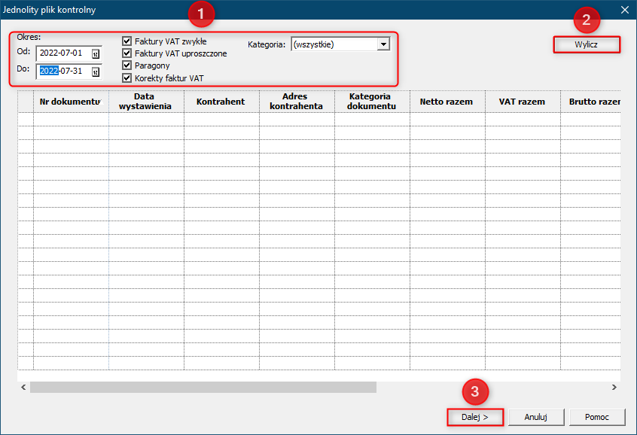Toggle Faktury VAT uproszczone checkbox
Viewport: 637px width, 435px height.
point(126,53)
